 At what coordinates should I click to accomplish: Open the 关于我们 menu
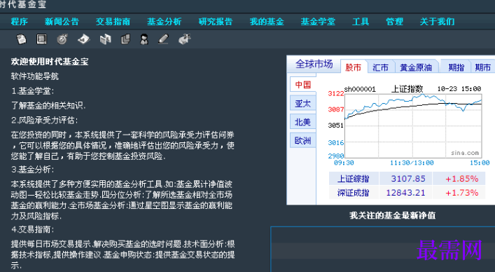coord(437,22)
